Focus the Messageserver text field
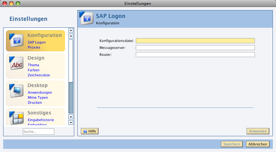The width and height of the screenshot is (276, 152). [x=195, y=48]
